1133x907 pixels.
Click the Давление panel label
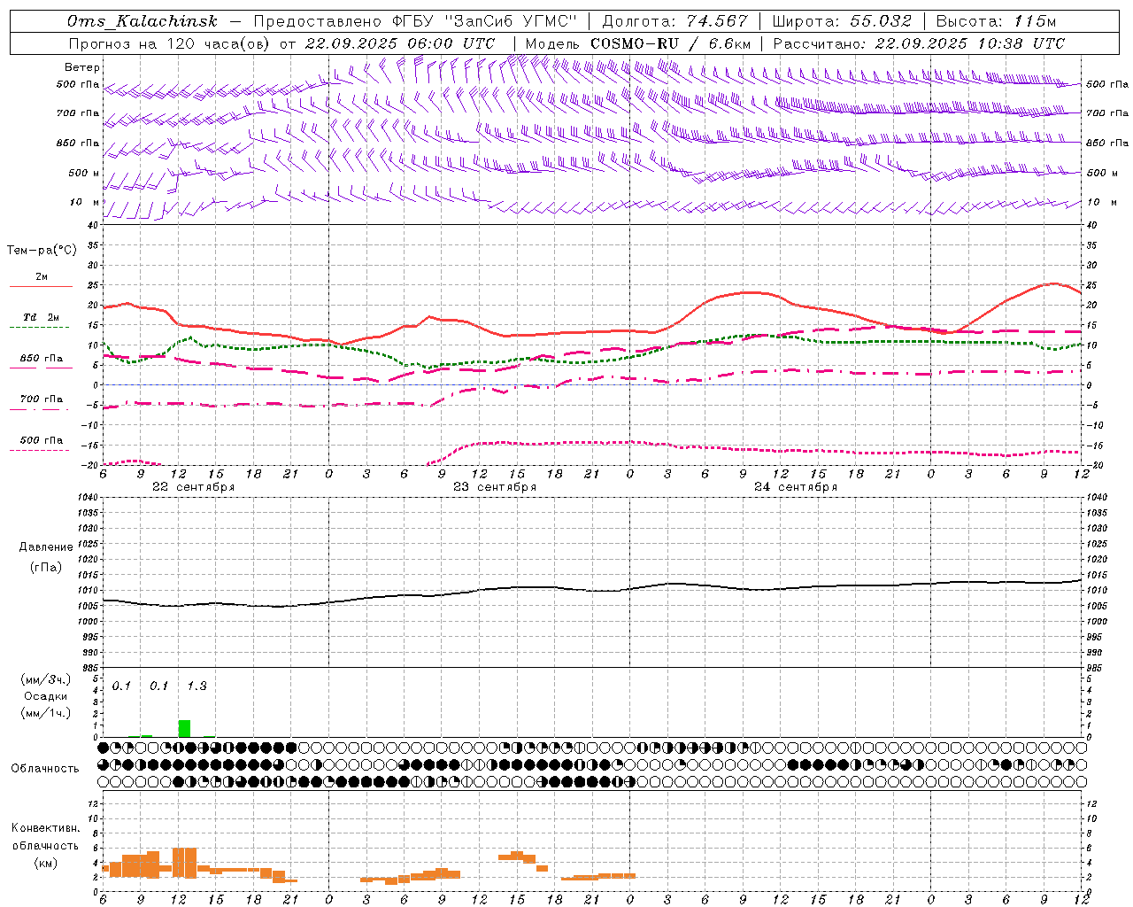[46, 547]
